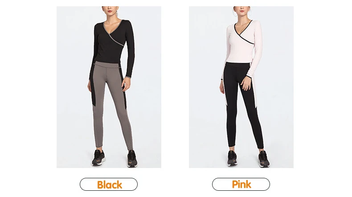Click the black cuff on the pink sleeve
The width and height of the screenshot is (352, 197).
pos(249,77)
